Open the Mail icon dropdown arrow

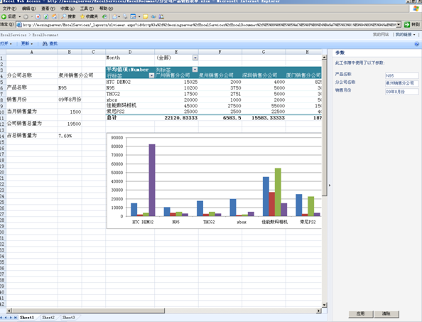119,16
